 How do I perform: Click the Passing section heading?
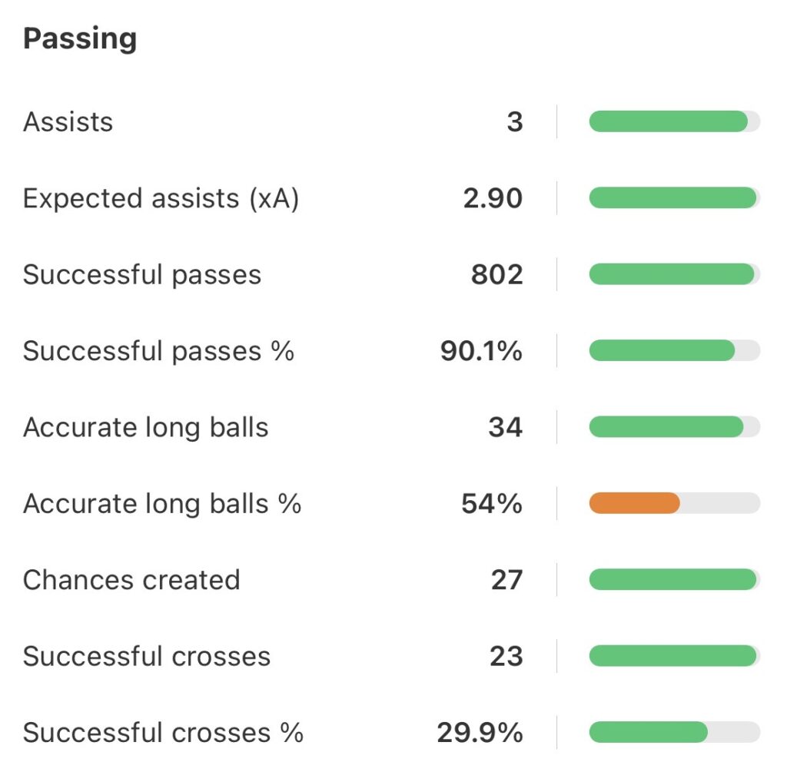80,39
